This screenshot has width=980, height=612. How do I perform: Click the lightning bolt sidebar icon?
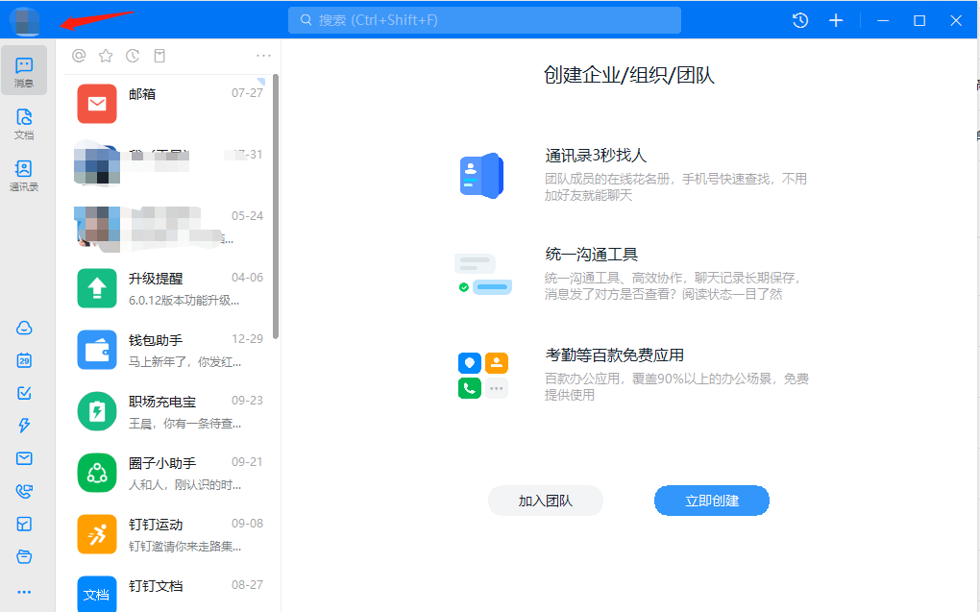[25, 426]
